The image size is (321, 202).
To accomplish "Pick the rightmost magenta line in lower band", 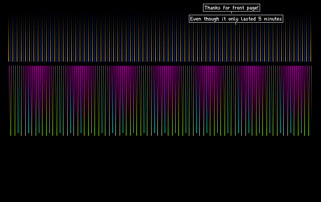I will pyautogui.click(x=312, y=82).
